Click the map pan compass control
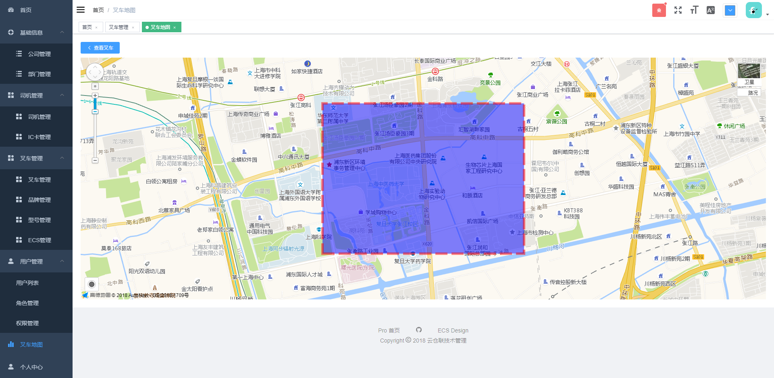 95,73
